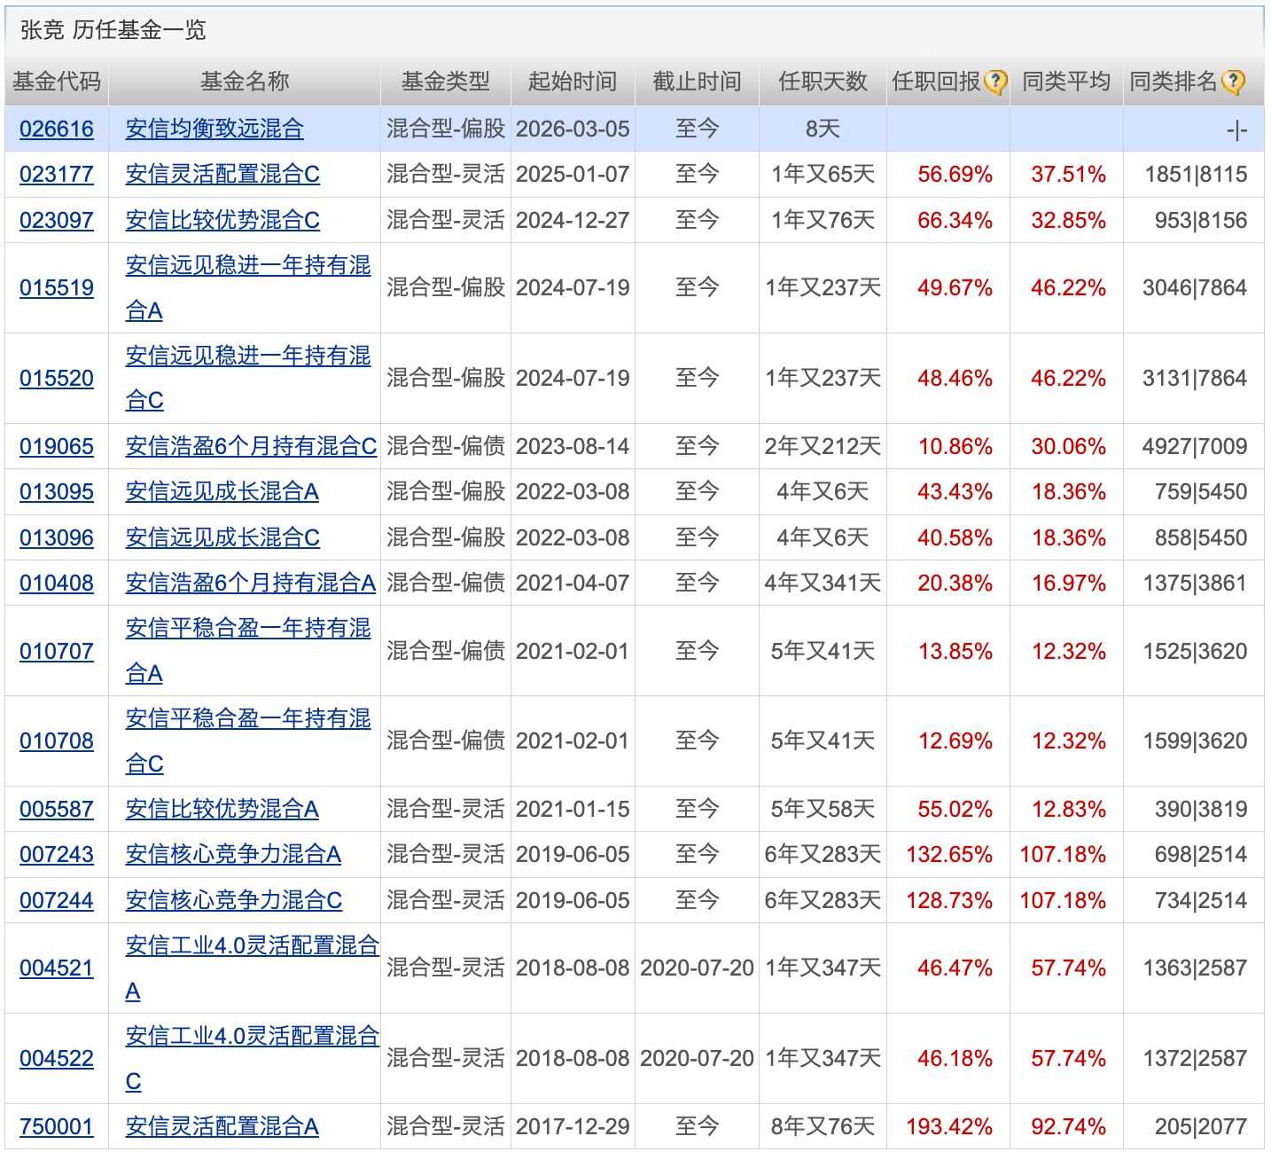Open 安信比较优势混合C fund link

222,220
